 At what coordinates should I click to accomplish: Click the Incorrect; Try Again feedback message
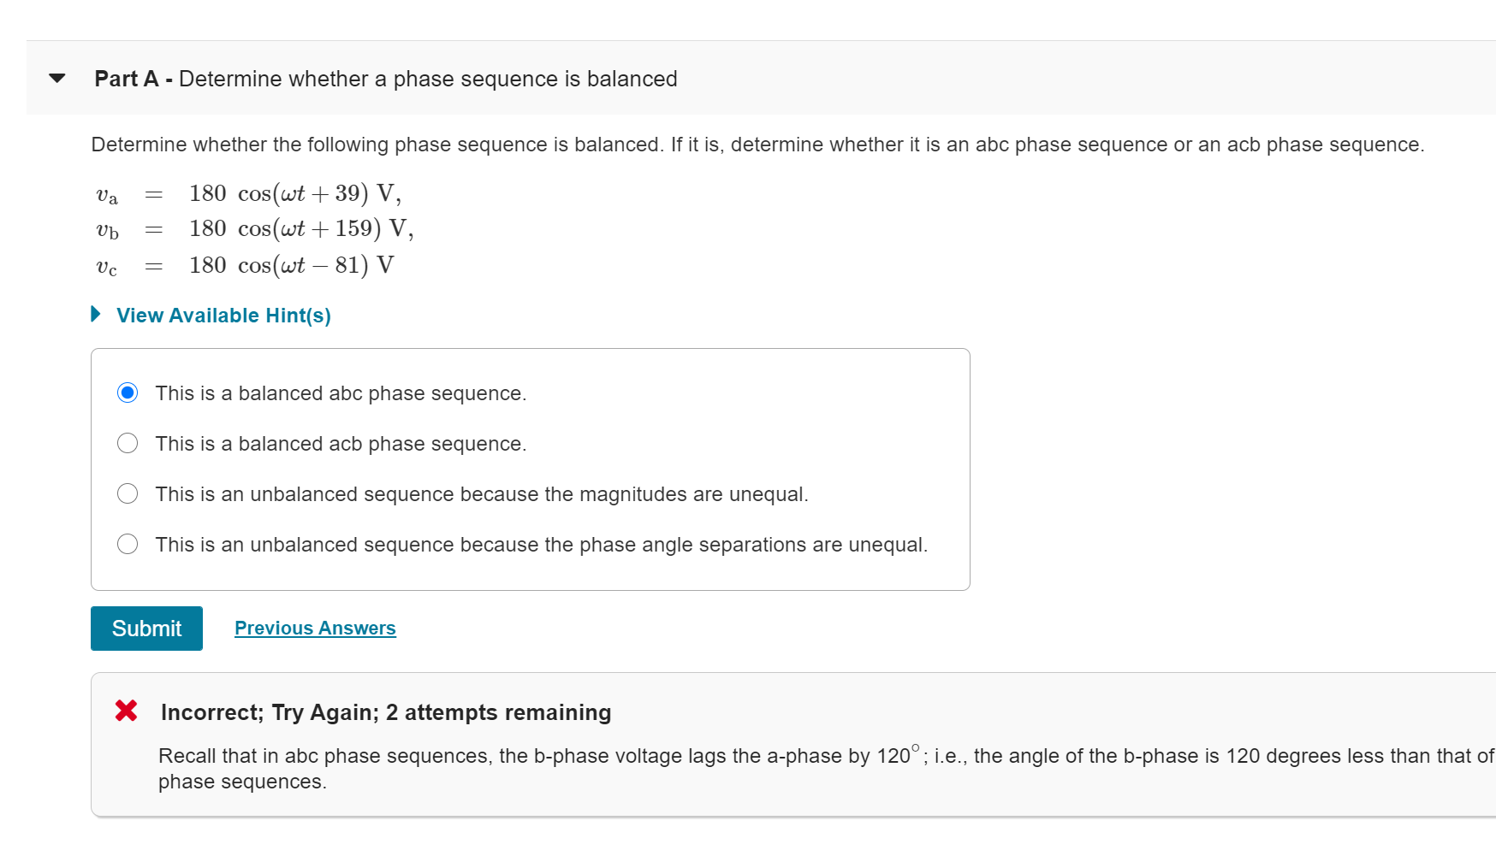pos(384,711)
